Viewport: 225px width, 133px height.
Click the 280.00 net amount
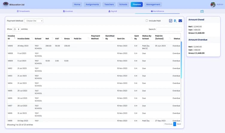click(x=48, y=46)
